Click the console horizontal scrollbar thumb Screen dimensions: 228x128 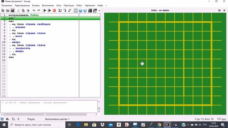(45, 114)
